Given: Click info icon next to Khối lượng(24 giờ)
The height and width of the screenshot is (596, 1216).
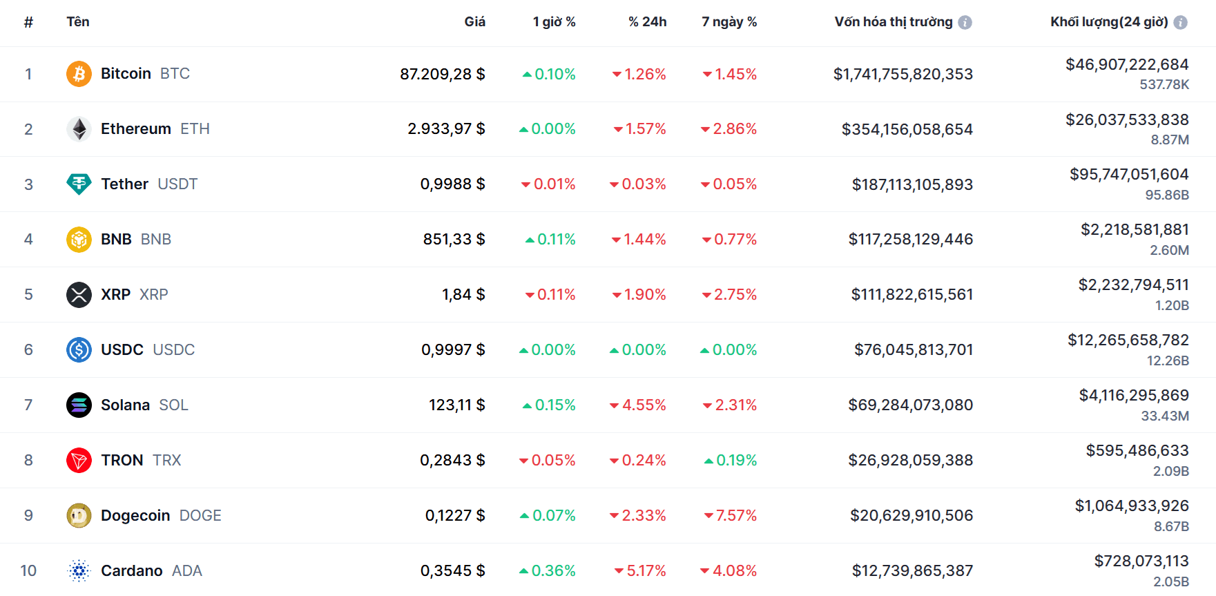Looking at the screenshot, I should (x=1181, y=22).
